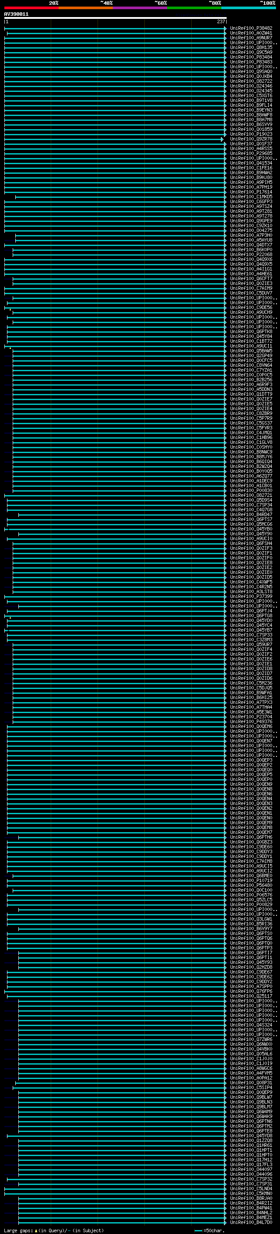This screenshot has height=1234, width=280.
Task: Select the UniRef100_P56480 label
Action: [251, 886]
